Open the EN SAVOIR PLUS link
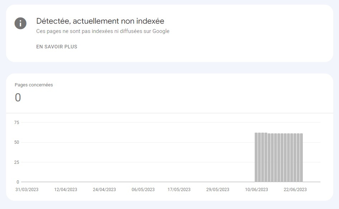 [x=57, y=47]
